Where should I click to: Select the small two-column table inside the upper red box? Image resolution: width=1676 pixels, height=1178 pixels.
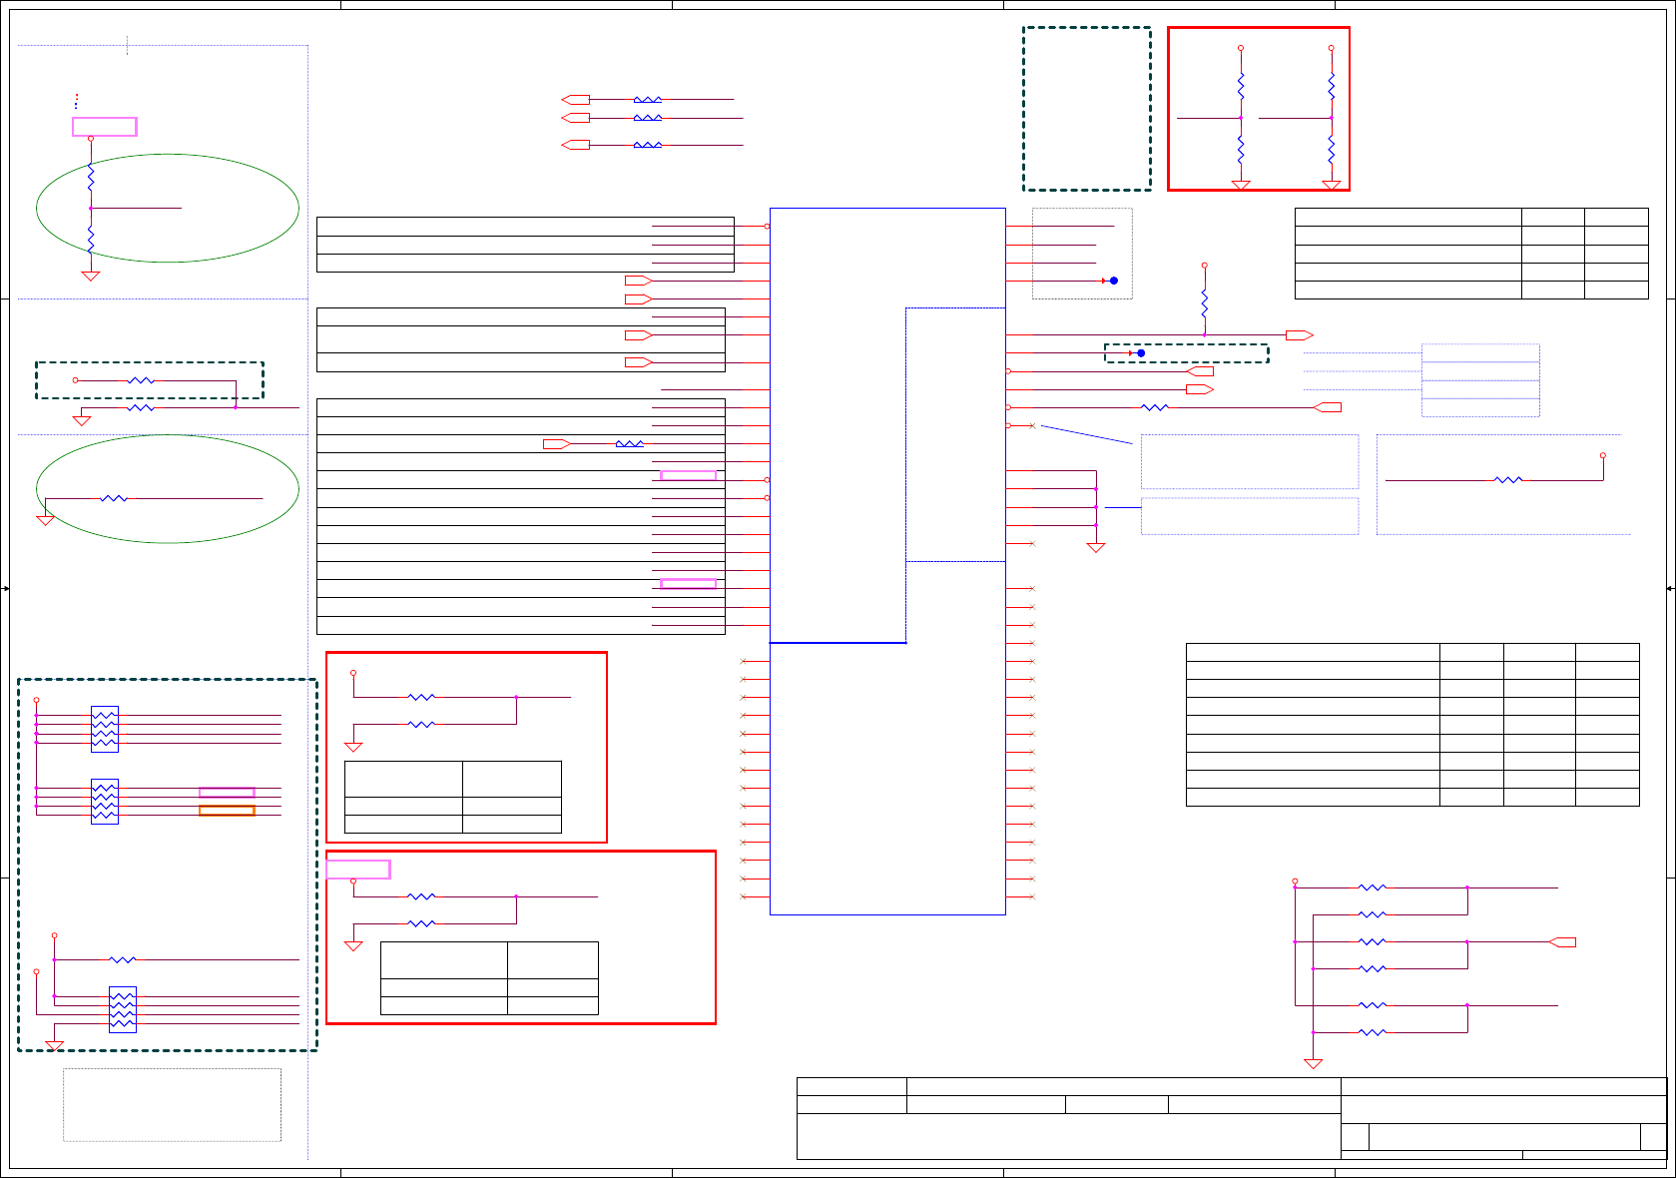(x=453, y=797)
